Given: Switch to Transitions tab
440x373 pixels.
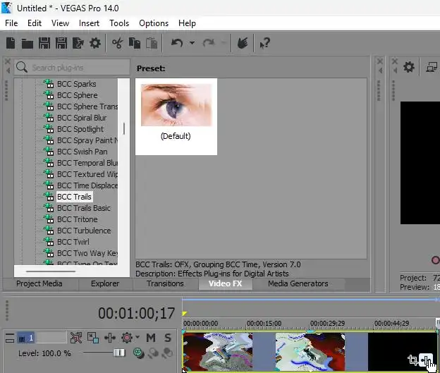Looking at the screenshot, I should click(x=165, y=283).
